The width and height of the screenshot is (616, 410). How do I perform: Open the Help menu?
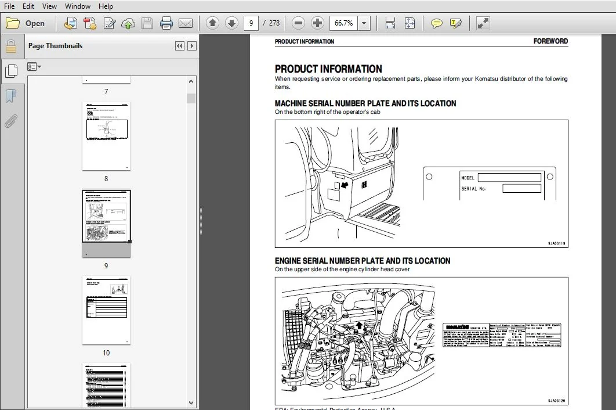point(106,6)
